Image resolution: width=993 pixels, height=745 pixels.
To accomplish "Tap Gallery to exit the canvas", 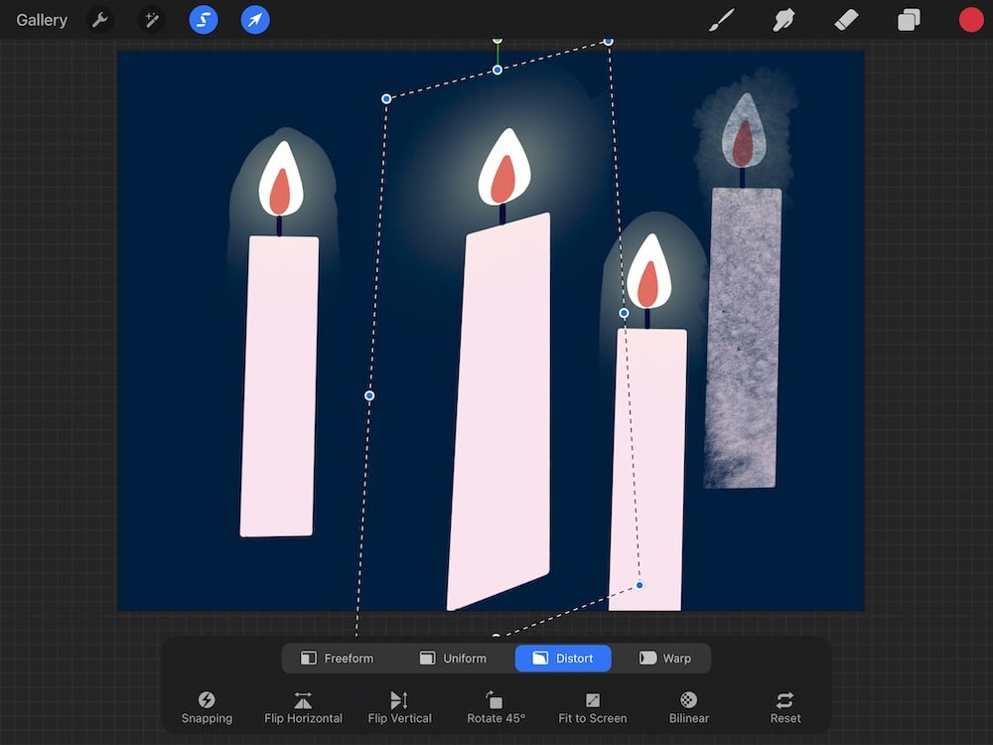I will [x=40, y=19].
